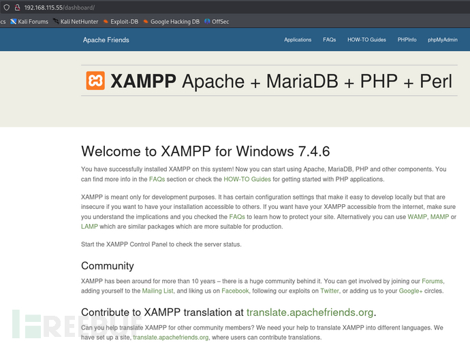This screenshot has width=470, height=343.
Task: Open the FAQs navigation item
Action: pos(330,39)
